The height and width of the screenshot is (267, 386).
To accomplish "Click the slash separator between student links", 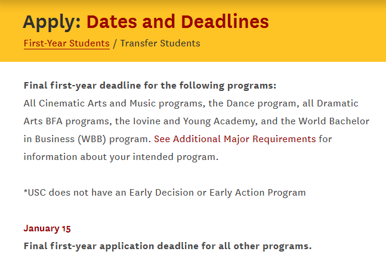I will click(115, 43).
